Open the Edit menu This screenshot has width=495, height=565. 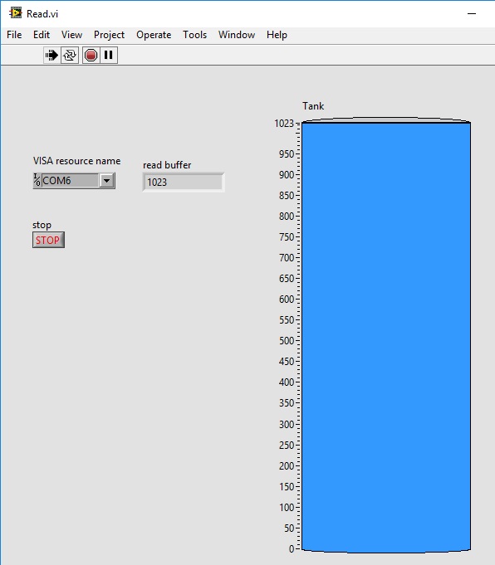coord(42,35)
